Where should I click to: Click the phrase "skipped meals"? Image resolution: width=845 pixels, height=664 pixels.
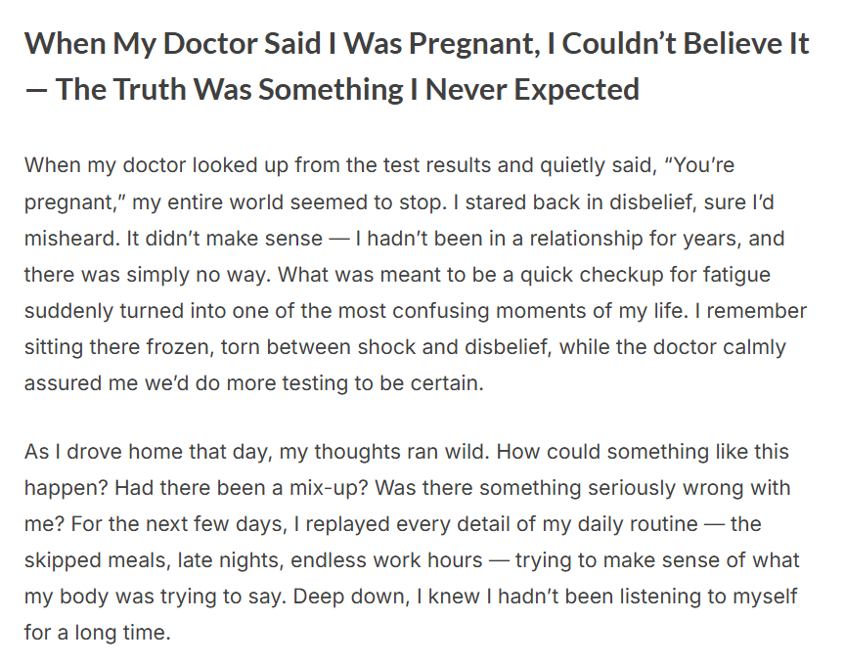(85, 560)
